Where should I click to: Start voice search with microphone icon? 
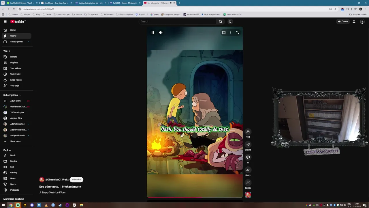(230, 21)
